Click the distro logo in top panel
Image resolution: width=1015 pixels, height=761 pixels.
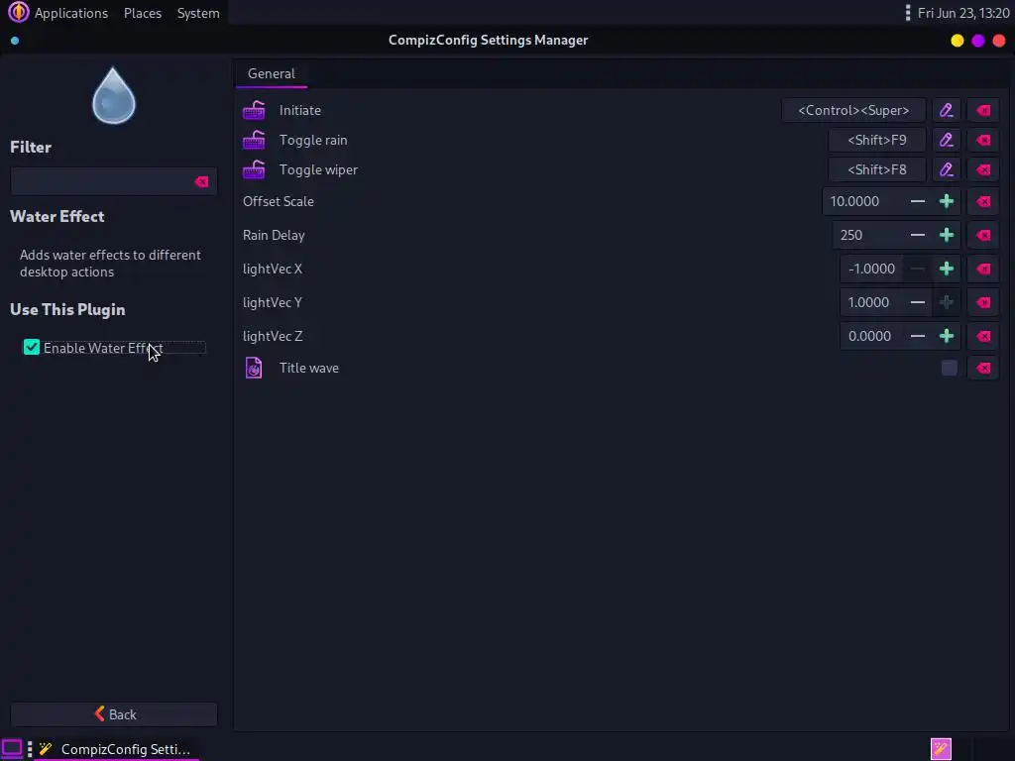click(18, 12)
